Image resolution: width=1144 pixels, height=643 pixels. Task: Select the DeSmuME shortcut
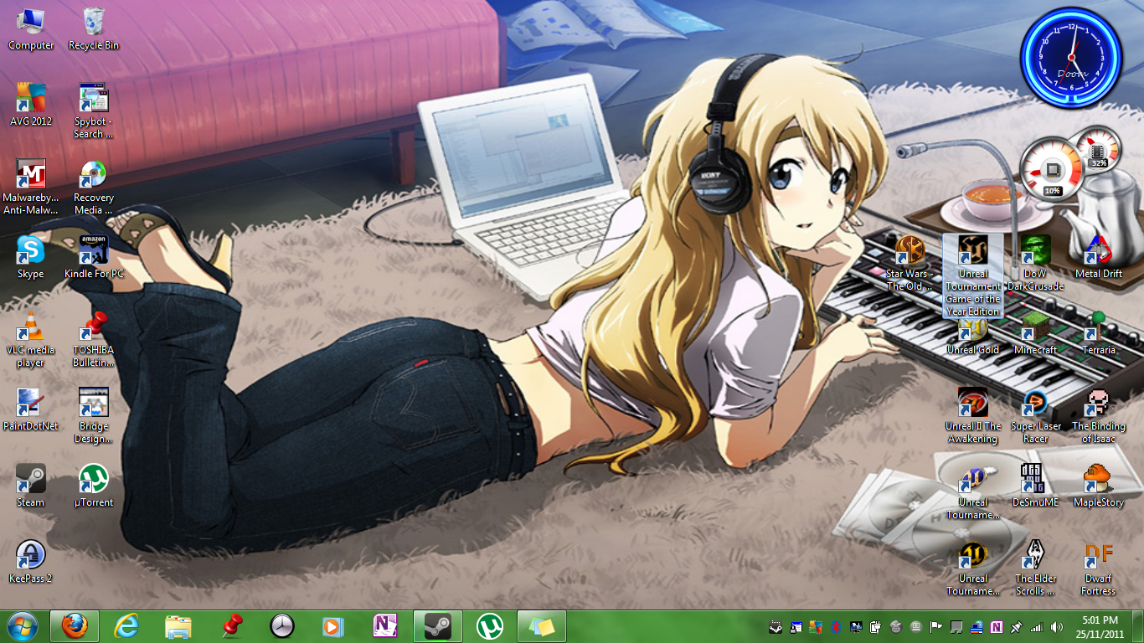[x=1036, y=486]
